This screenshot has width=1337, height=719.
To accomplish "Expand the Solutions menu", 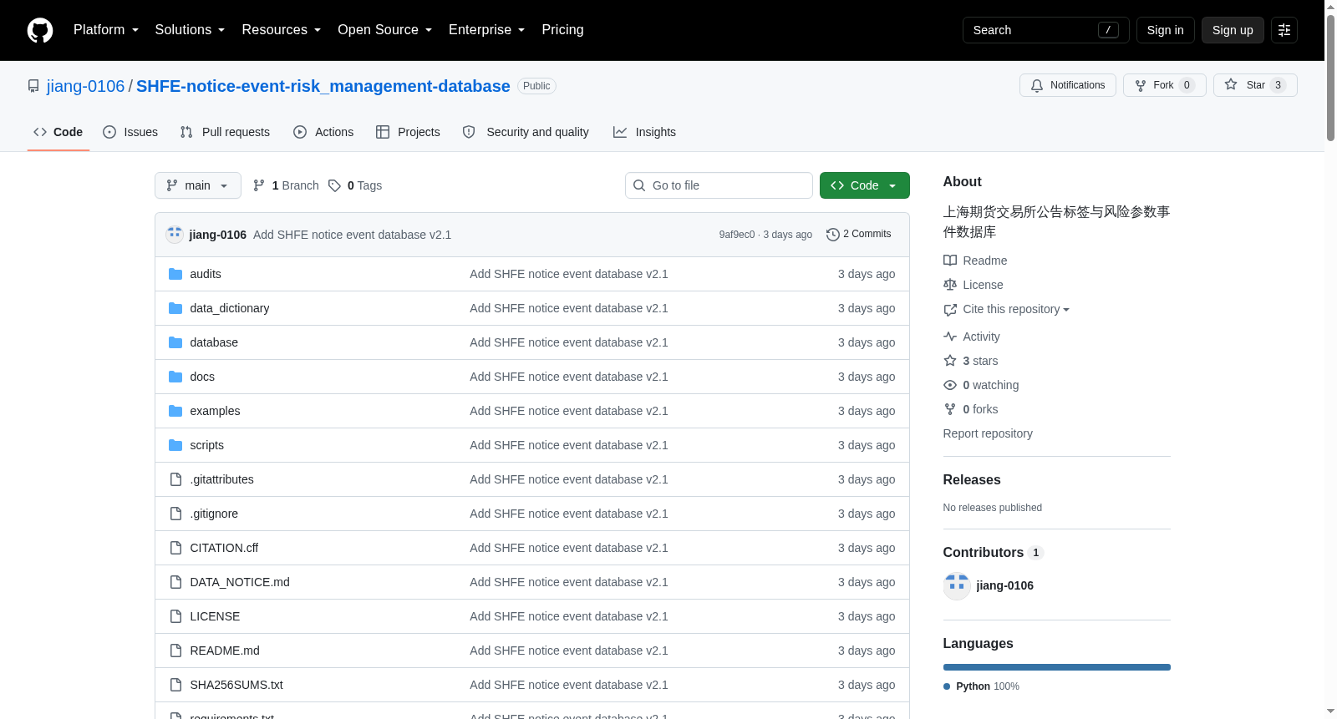I will [190, 30].
